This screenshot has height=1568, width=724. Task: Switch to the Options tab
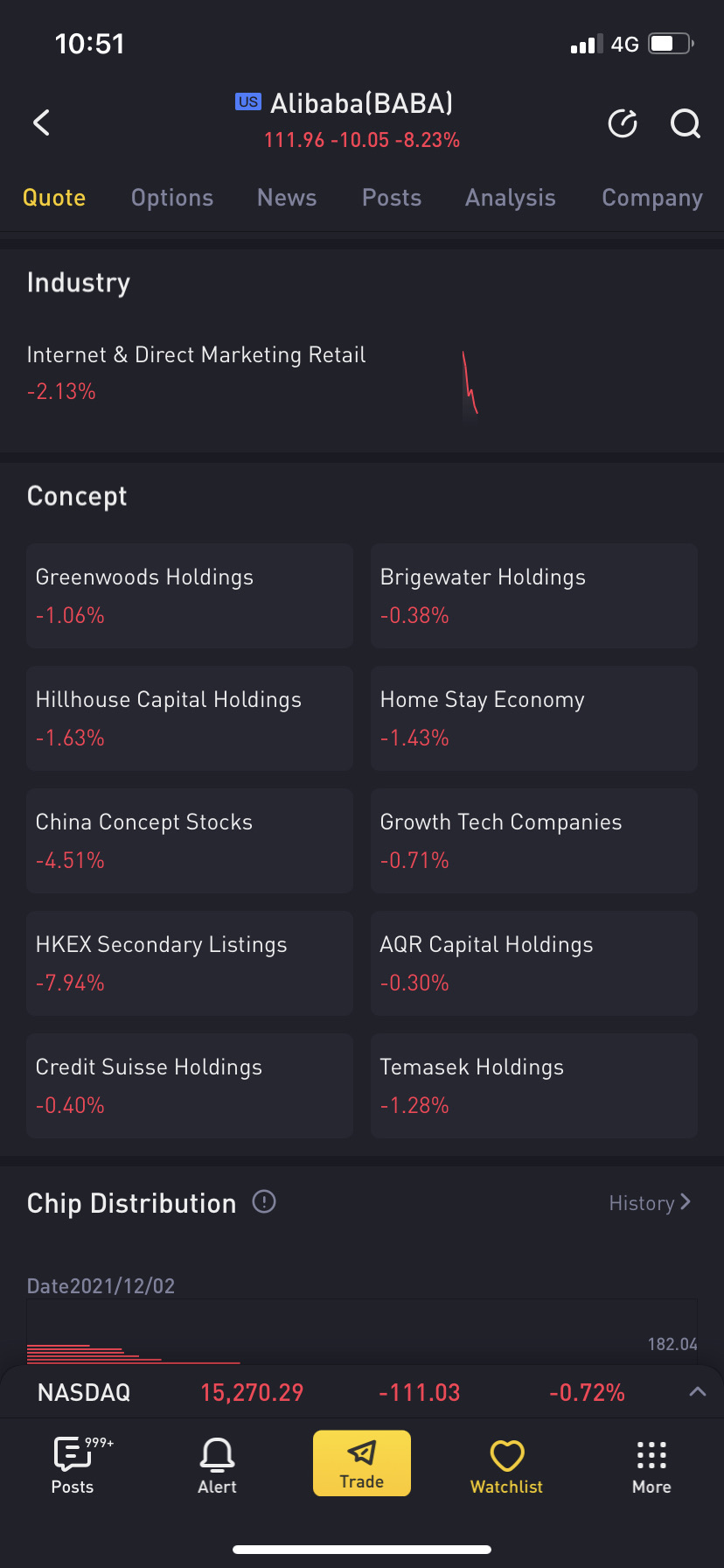pyautogui.click(x=172, y=198)
